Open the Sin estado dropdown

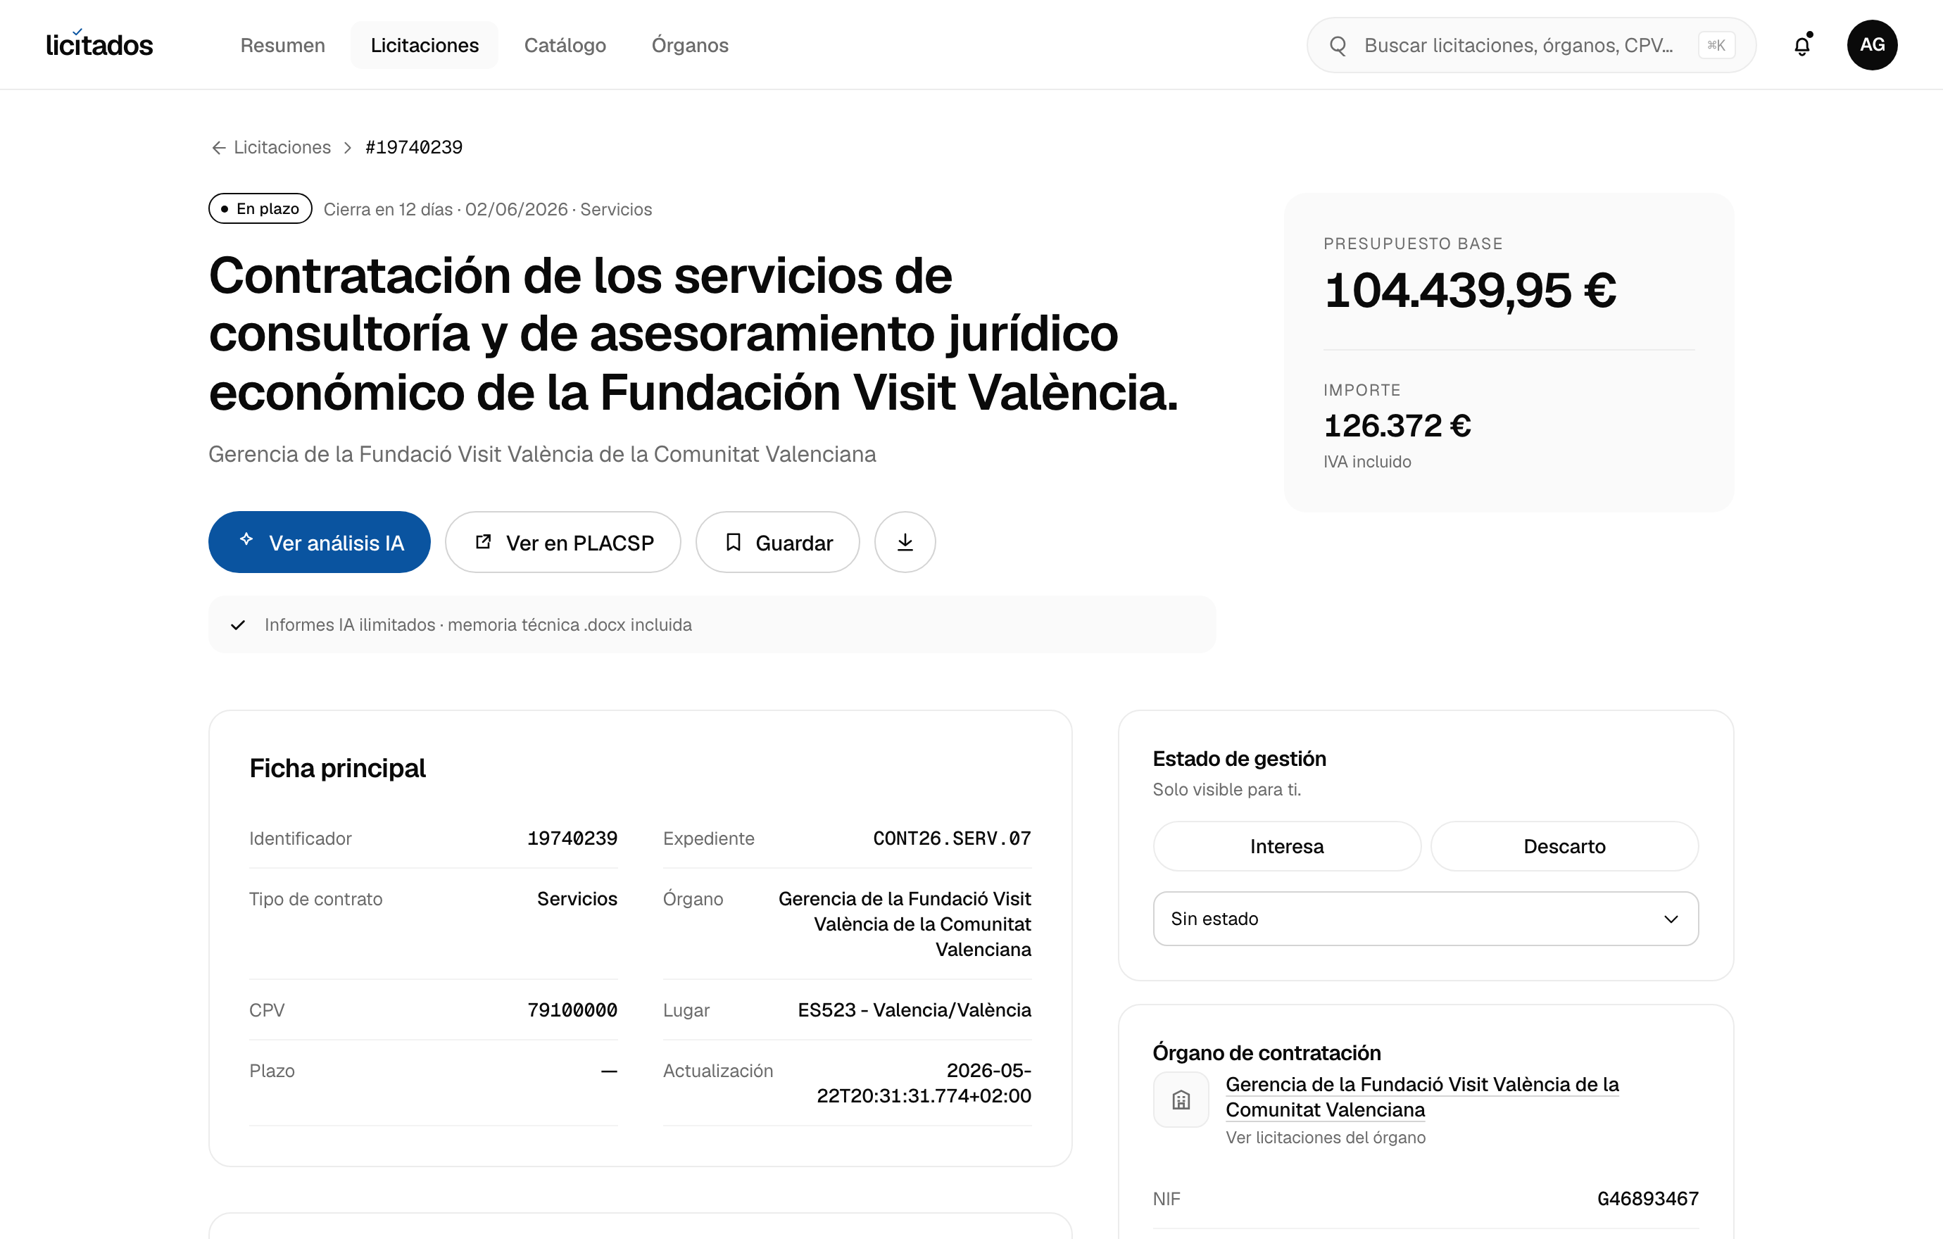pyautogui.click(x=1425, y=918)
